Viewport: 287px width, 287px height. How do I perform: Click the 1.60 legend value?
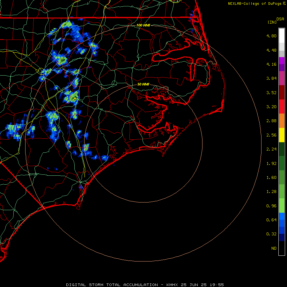coord(271,178)
